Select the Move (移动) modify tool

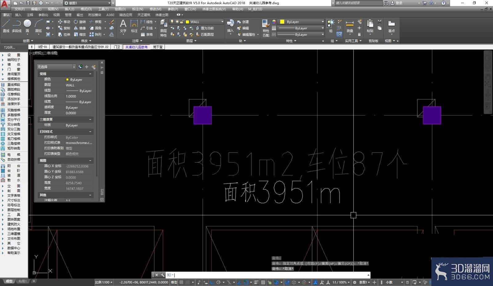(x=64, y=22)
